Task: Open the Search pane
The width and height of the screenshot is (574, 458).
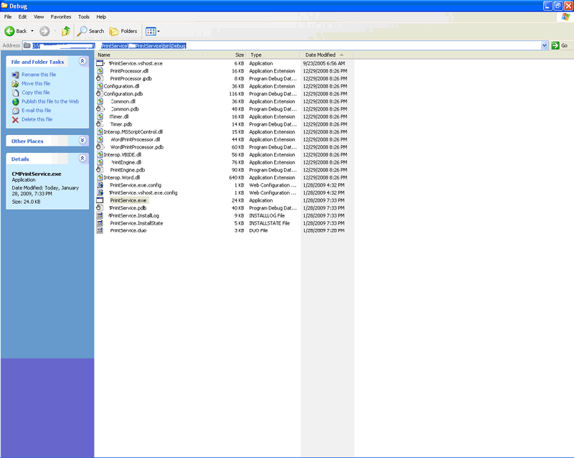Action: [x=90, y=31]
